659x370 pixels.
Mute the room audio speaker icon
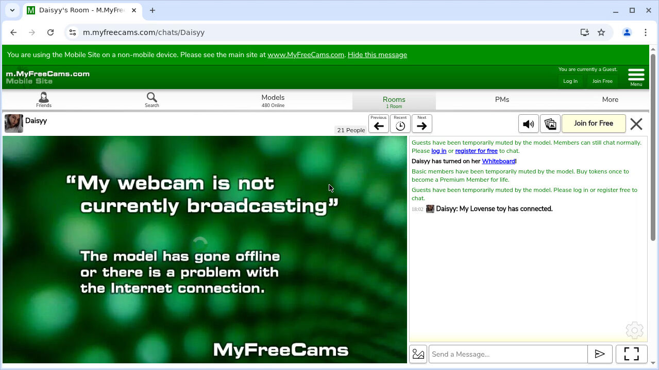click(x=528, y=124)
